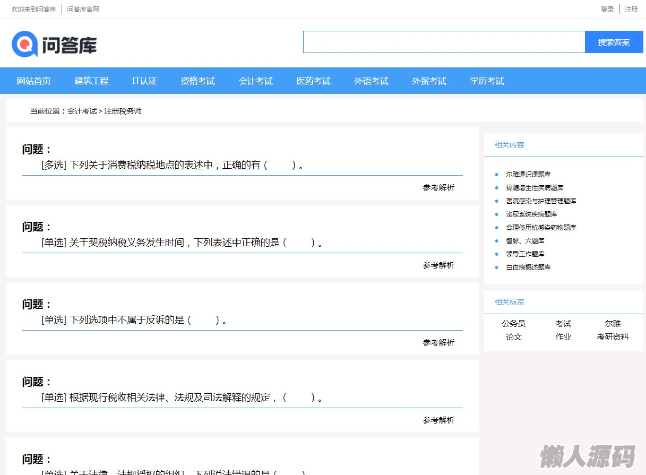The height and width of the screenshot is (475, 646).
Task: Open 参考解析 for the 消费税纳税地点 question
Action: (438, 188)
